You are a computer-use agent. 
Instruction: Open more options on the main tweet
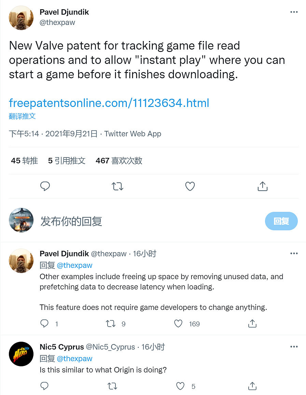[x=294, y=12]
